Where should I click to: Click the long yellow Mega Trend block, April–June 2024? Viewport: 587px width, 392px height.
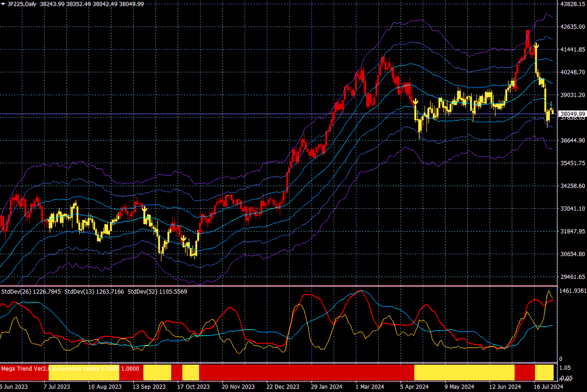tap(464, 372)
